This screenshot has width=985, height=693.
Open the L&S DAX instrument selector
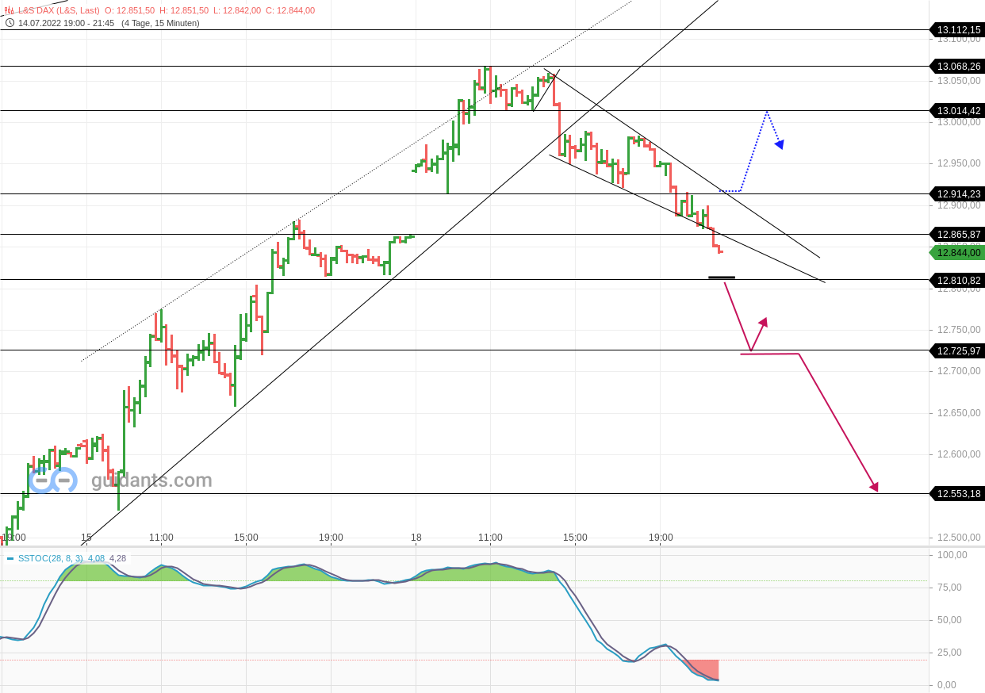tap(48, 10)
